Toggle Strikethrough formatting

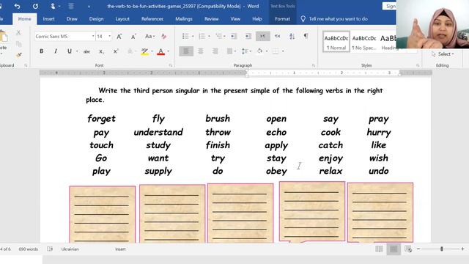coord(86,51)
